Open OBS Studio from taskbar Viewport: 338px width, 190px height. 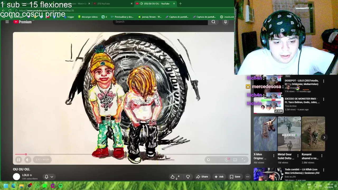coord(29,186)
